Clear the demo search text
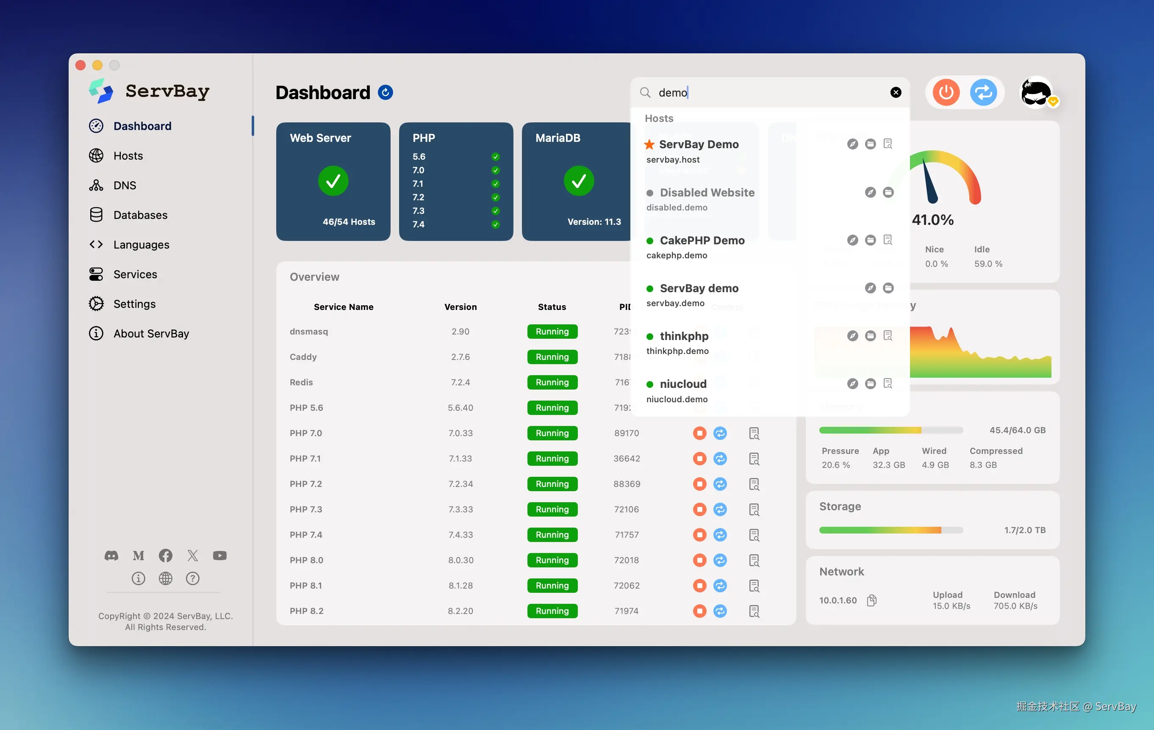 coord(895,92)
